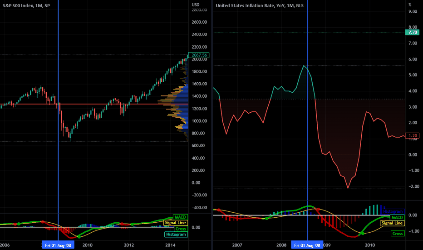The height and width of the screenshot is (250, 423).
Task: Click the 4.00 inflation axis value
Action: point(413,91)
